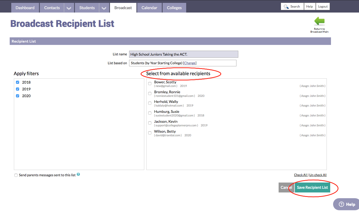Click the Un-check All link
The image size is (359, 211).
[x=318, y=175]
